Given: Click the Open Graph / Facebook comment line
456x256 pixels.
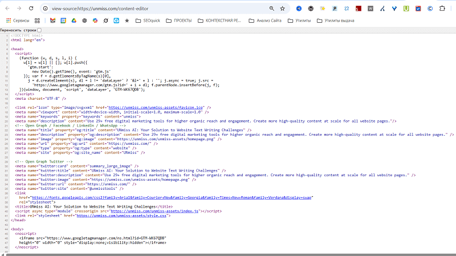Looking at the screenshot, I should tap(70, 125).
